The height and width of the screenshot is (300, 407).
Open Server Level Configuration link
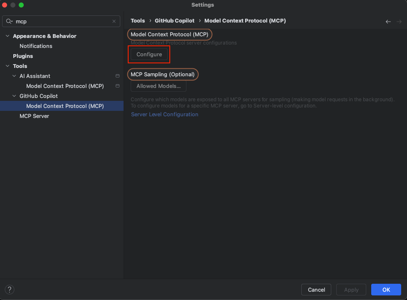click(164, 115)
